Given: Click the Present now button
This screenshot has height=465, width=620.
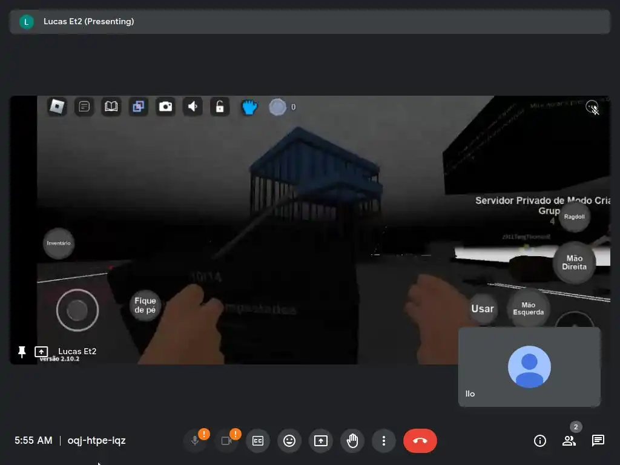Looking at the screenshot, I should (x=321, y=441).
